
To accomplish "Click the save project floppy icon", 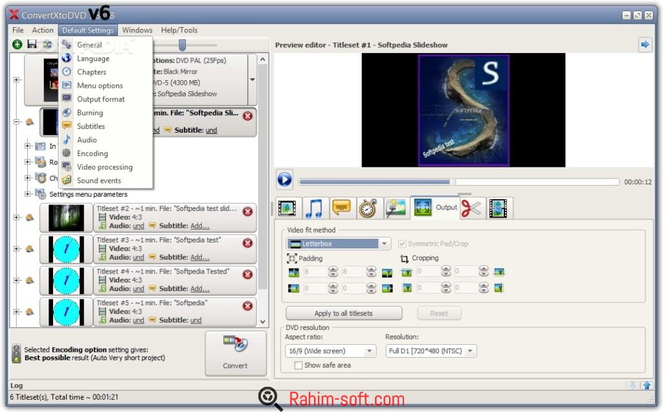I will pos(32,45).
